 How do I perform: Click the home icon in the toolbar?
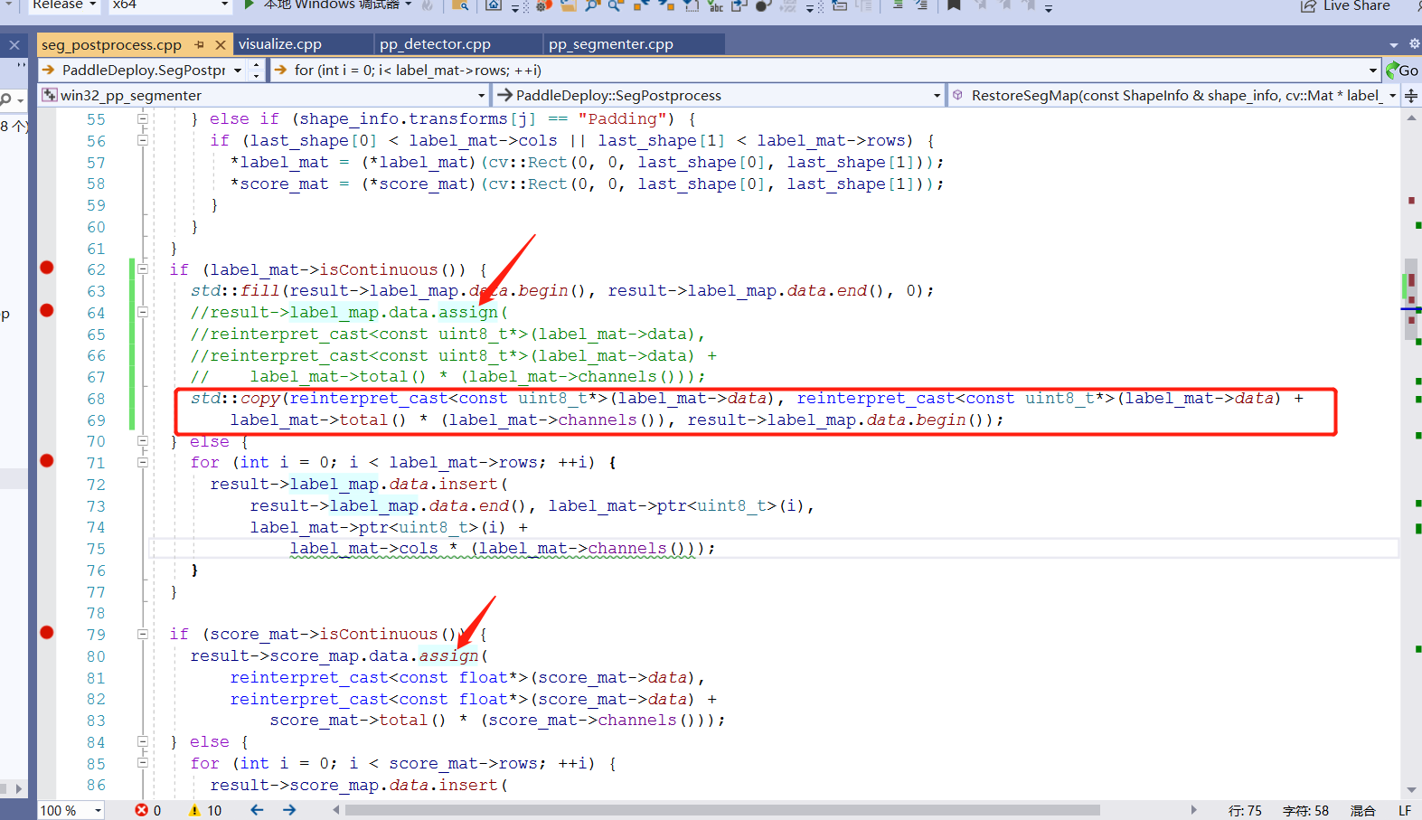[x=494, y=5]
